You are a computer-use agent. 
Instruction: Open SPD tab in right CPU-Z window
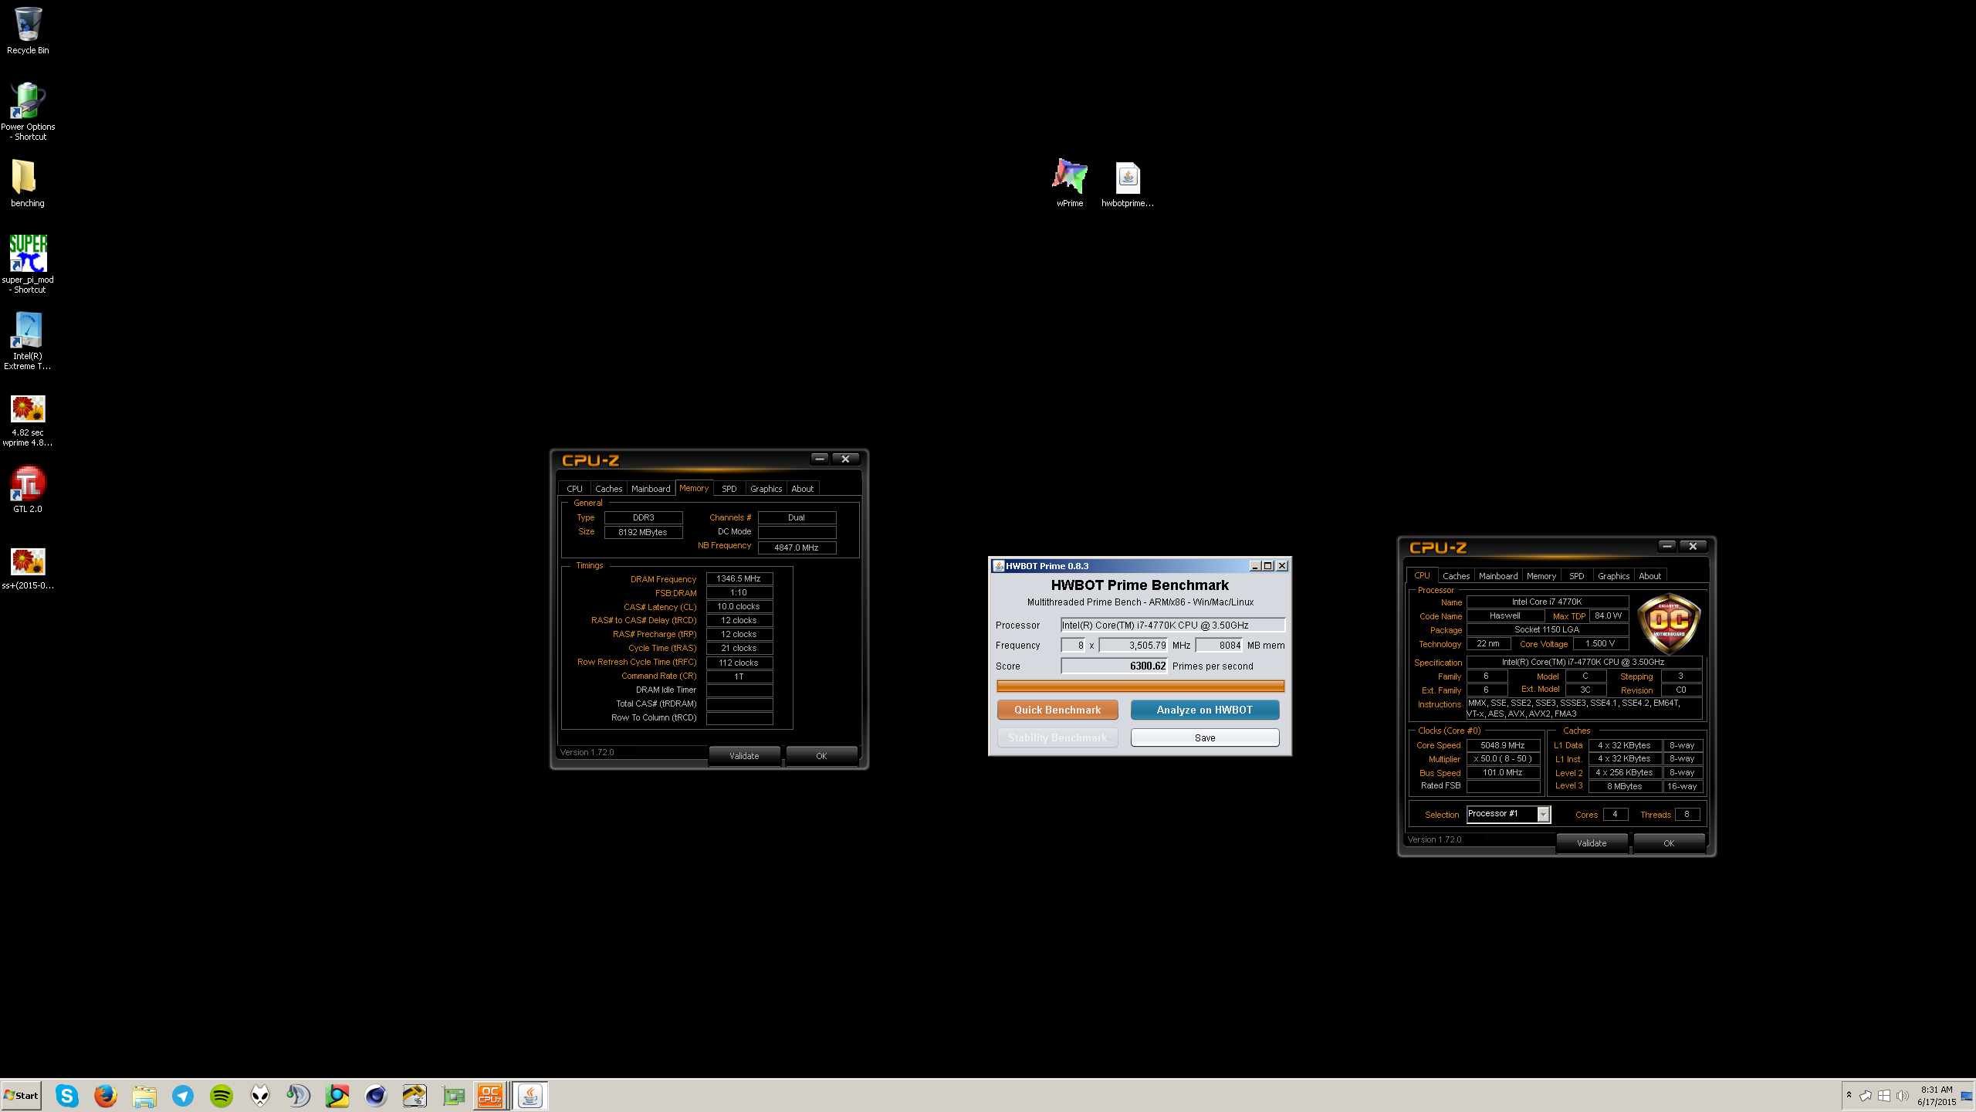pyautogui.click(x=1576, y=576)
